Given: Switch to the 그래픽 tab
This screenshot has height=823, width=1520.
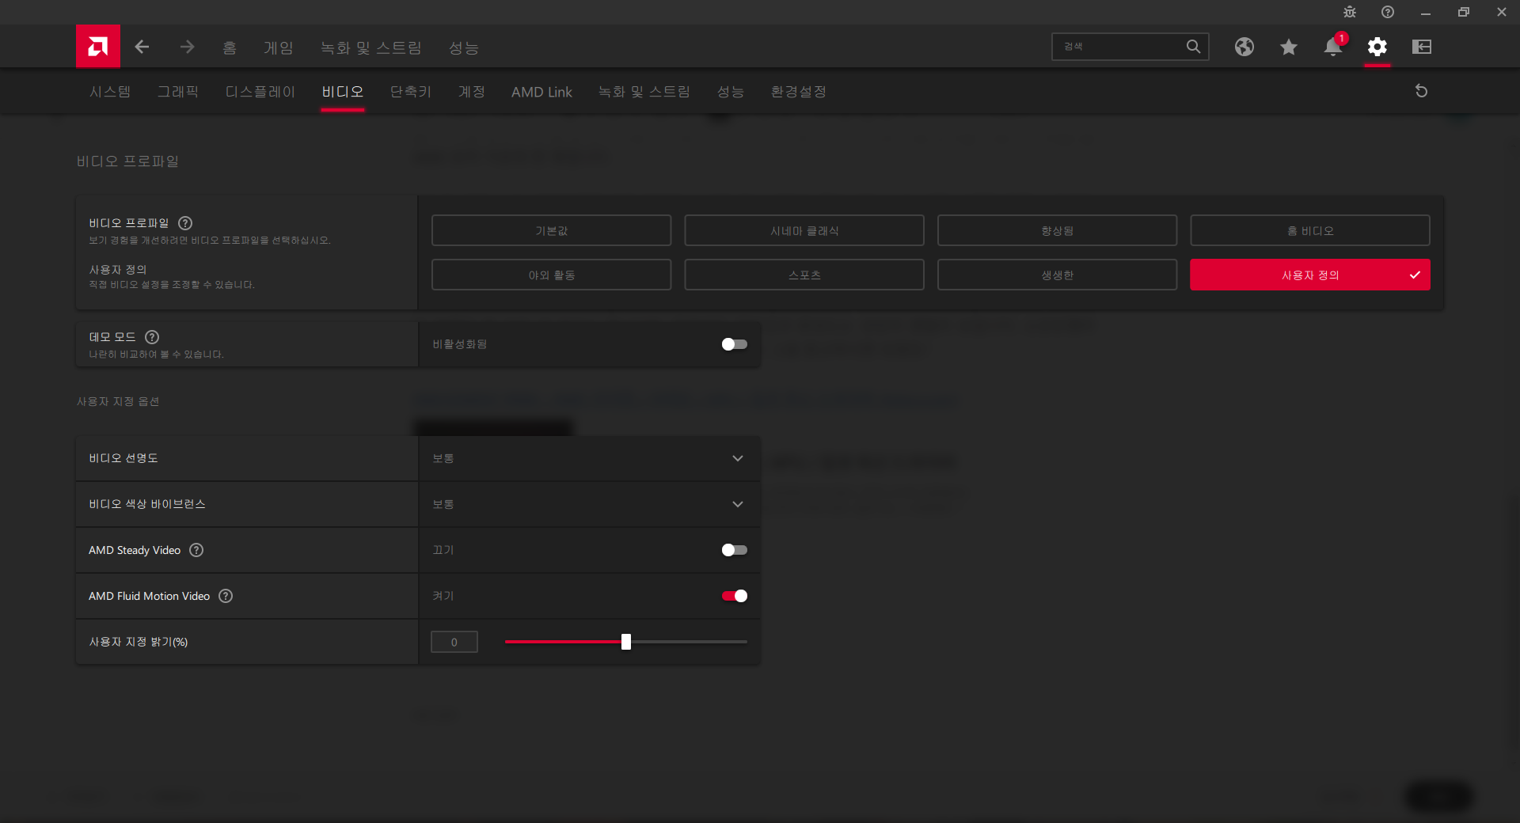Looking at the screenshot, I should click(x=178, y=92).
